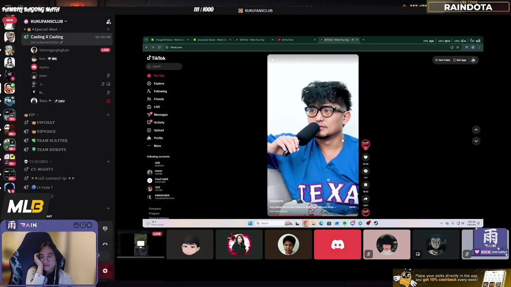
Task: Open TikTok Activity notifications
Action: click(156, 122)
